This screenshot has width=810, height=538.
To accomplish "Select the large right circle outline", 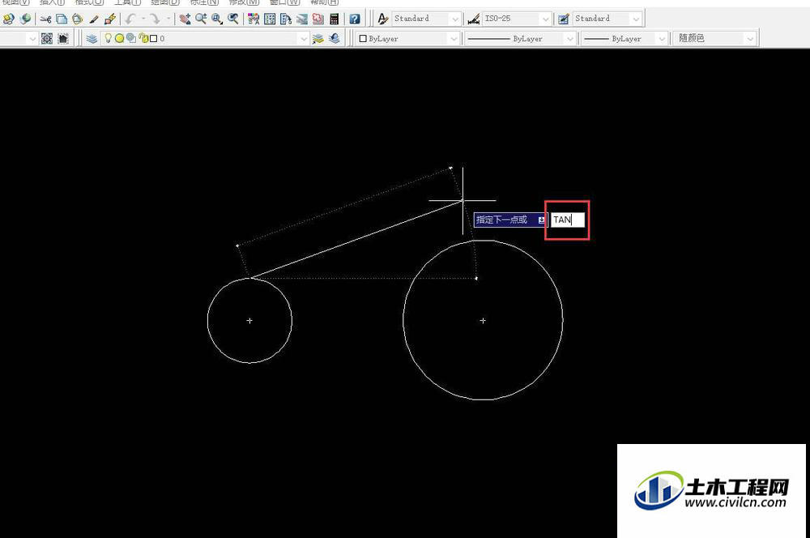I will tap(483, 320).
